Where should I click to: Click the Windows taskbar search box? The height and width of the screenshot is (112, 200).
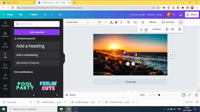(32, 109)
